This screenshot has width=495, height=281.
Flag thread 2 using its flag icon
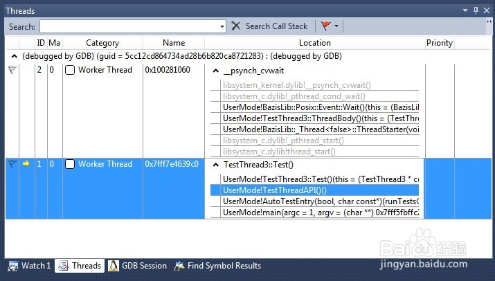[12, 70]
